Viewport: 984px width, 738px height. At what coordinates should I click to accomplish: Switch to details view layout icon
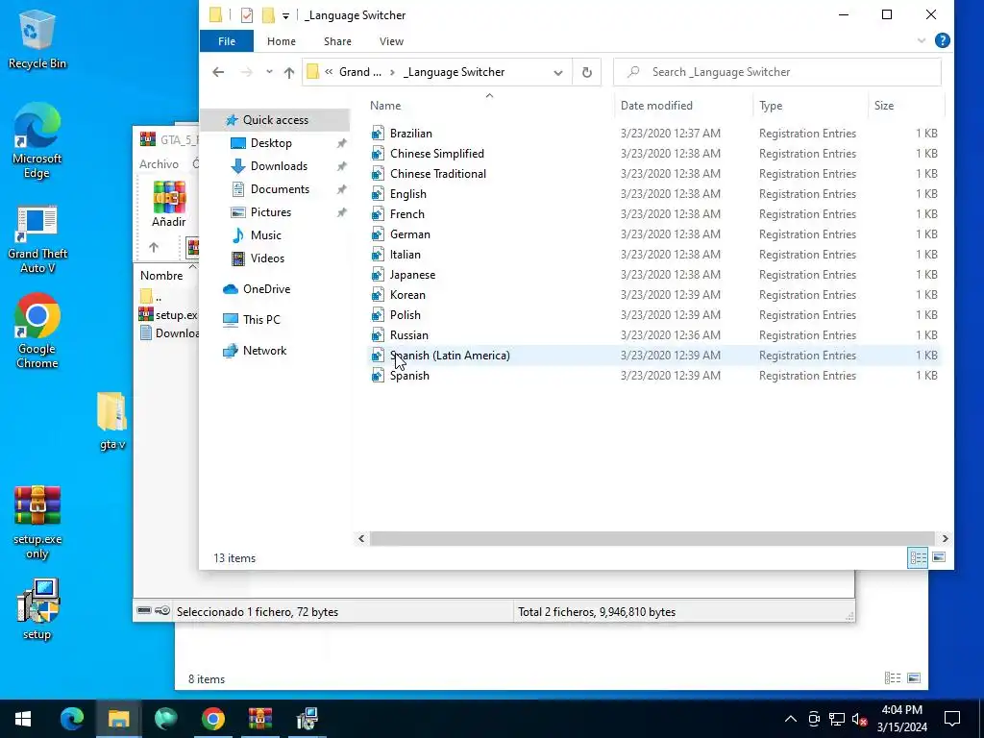[x=918, y=557]
